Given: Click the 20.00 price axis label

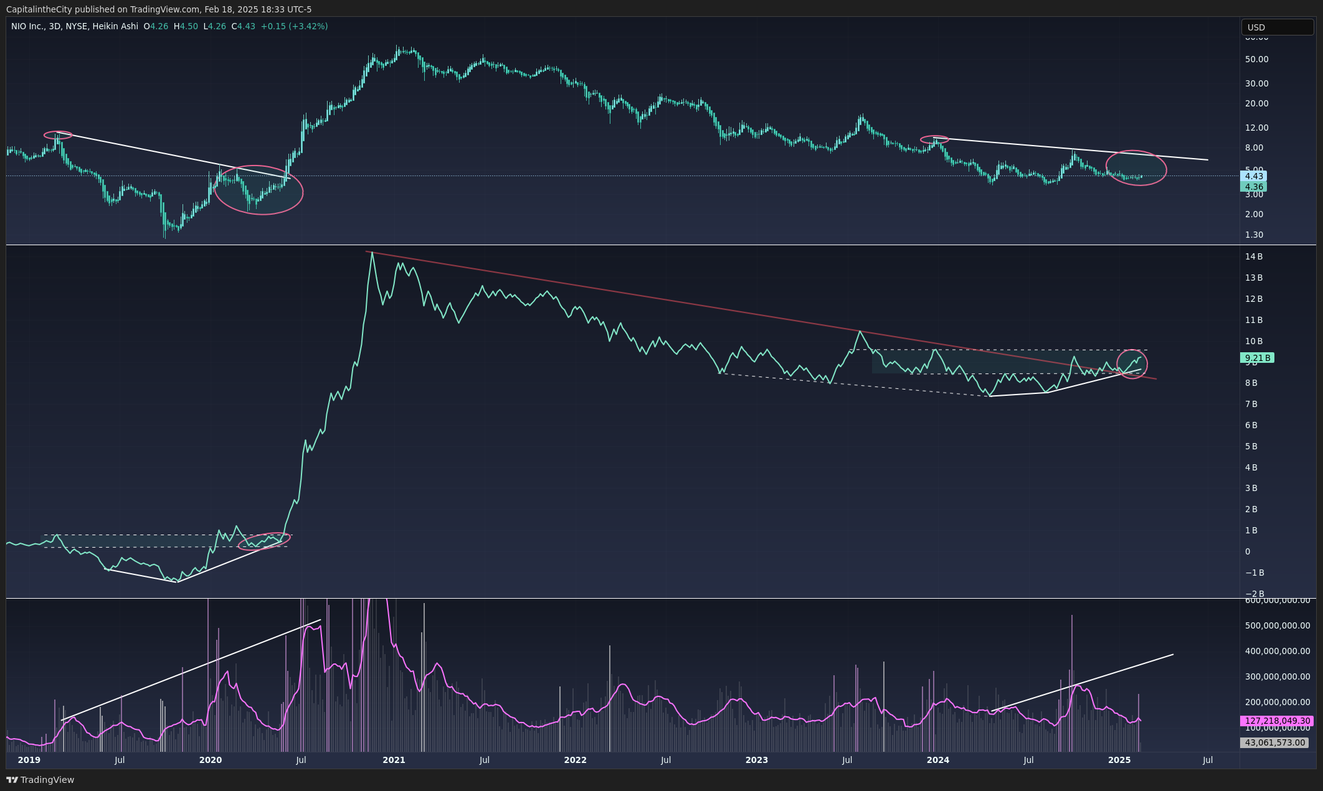Looking at the screenshot, I should coord(1256,103).
